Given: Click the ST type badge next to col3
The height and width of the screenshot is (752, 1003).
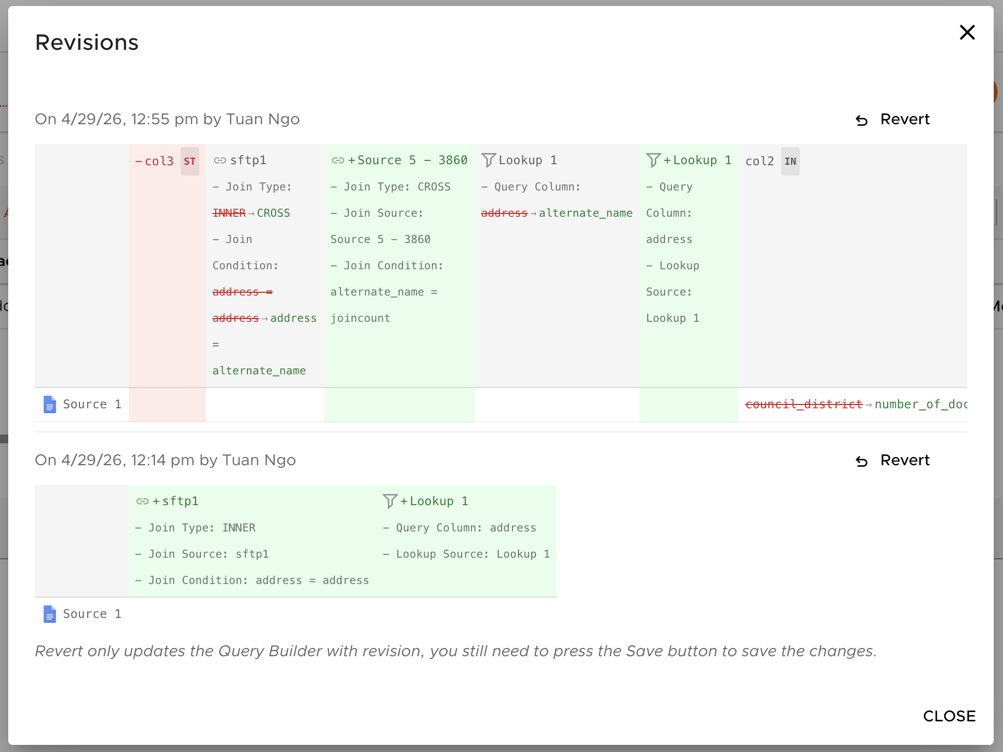Looking at the screenshot, I should click(190, 161).
